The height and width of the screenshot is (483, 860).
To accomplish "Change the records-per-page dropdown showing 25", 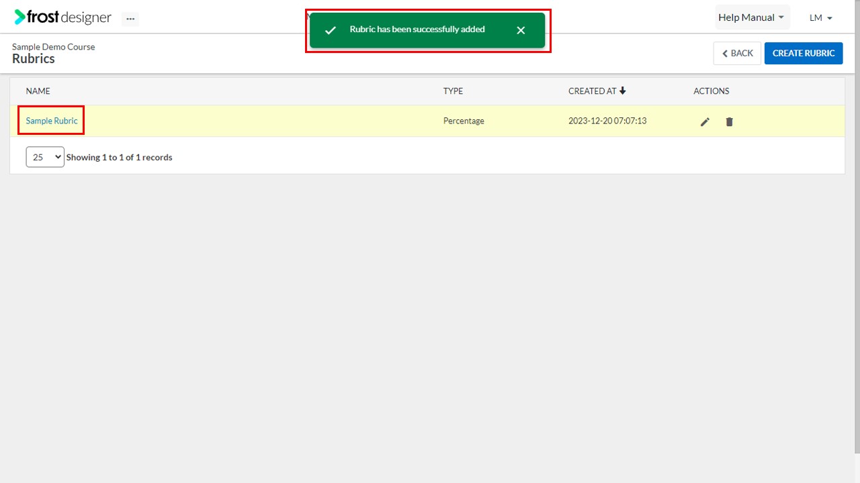I will point(45,157).
